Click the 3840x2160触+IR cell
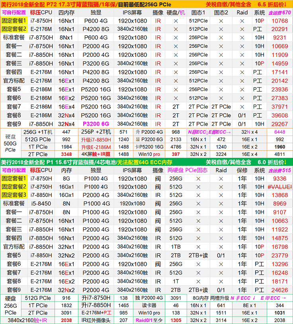Screen dimensions: 293x324 click(x=30, y=320)
